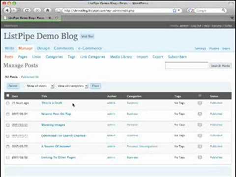Go back using the browser back arrow

[7, 10]
